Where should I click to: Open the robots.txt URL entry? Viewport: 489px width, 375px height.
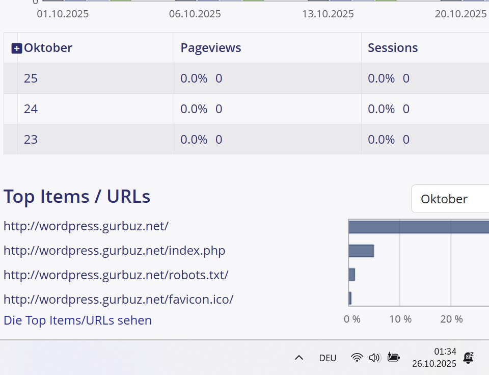[116, 275]
